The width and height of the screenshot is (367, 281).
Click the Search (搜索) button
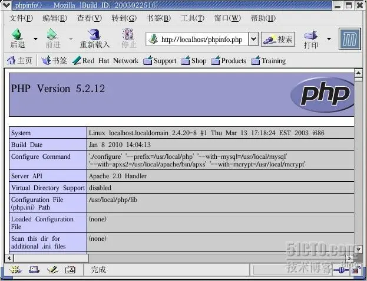(x=278, y=39)
